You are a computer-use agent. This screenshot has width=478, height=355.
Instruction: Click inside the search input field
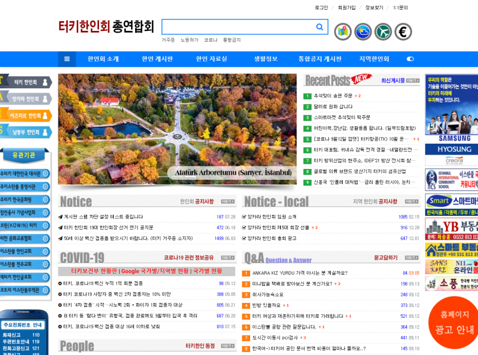click(235, 26)
